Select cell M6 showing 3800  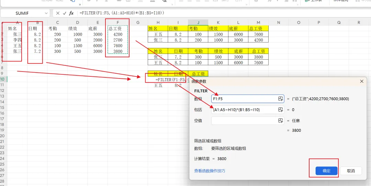click(x=258, y=57)
